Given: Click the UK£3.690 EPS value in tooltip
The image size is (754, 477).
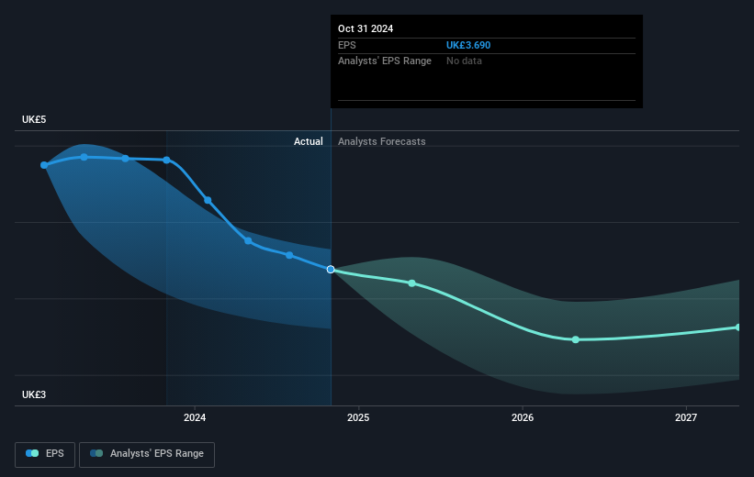Looking at the screenshot, I should [468, 45].
